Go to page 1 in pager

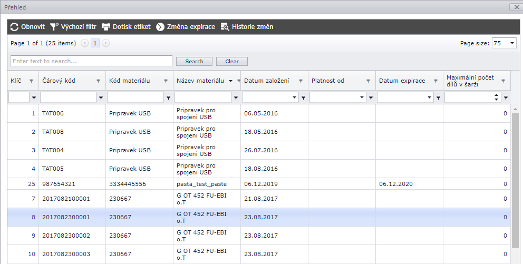[x=95, y=43]
